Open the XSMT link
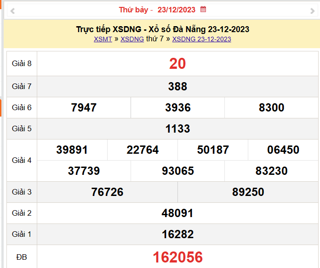Viewport: 320px width, 268px height. point(103,39)
